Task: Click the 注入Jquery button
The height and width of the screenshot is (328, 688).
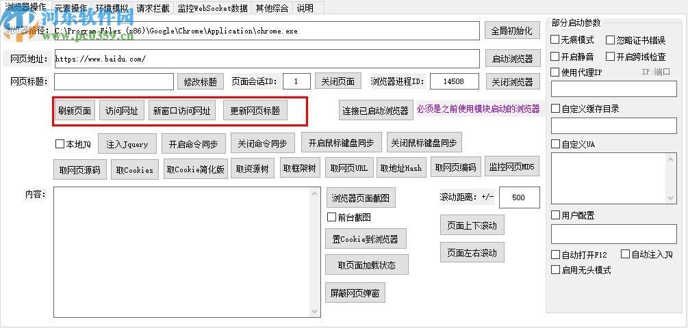Action: 127,144
